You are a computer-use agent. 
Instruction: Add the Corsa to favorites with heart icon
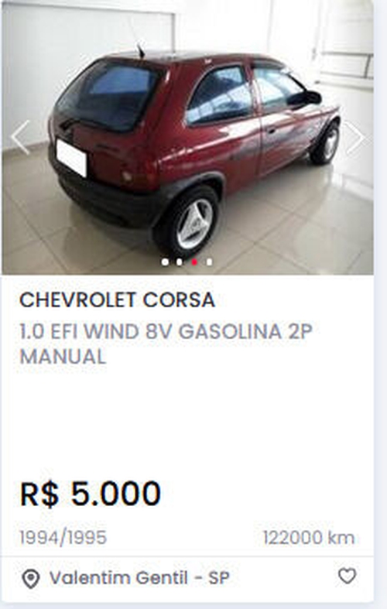[347, 576]
